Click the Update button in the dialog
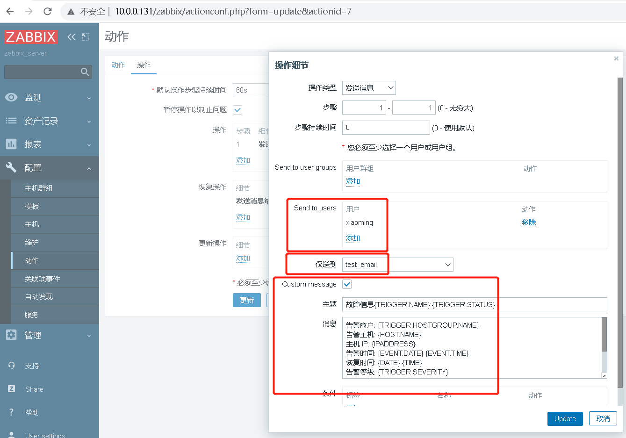This screenshot has width=626, height=438. (565, 419)
